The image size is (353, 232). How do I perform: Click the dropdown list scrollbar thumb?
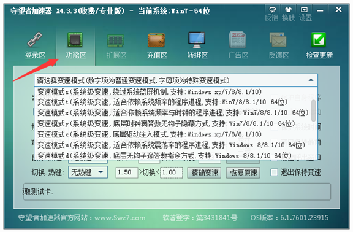click(x=314, y=110)
